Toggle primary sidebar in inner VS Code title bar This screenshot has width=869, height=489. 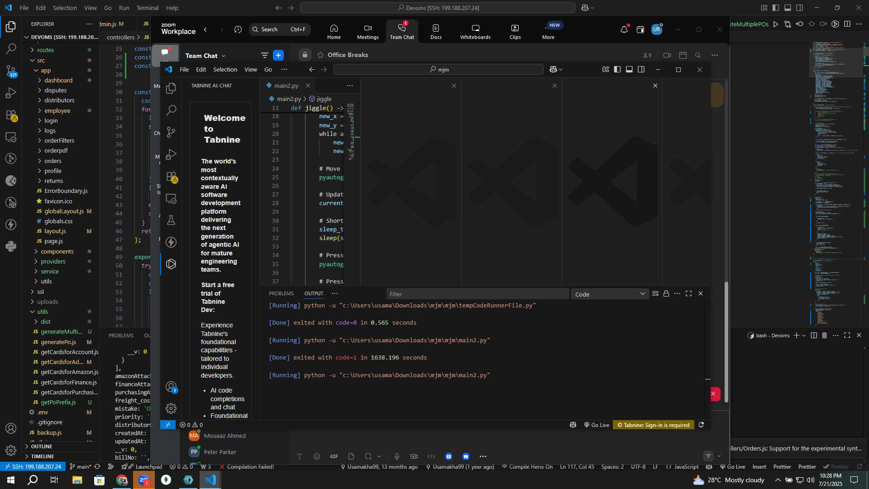pyautogui.click(x=617, y=69)
